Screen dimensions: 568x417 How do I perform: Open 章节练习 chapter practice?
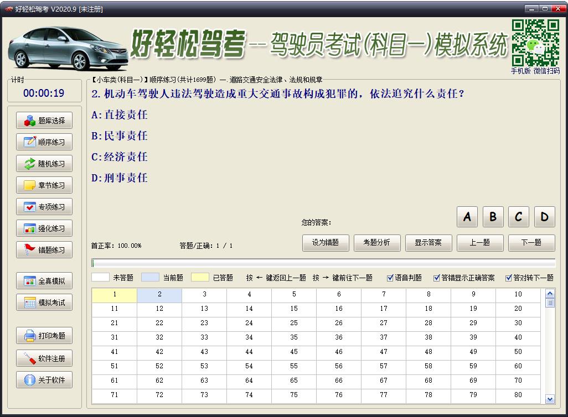click(x=44, y=185)
